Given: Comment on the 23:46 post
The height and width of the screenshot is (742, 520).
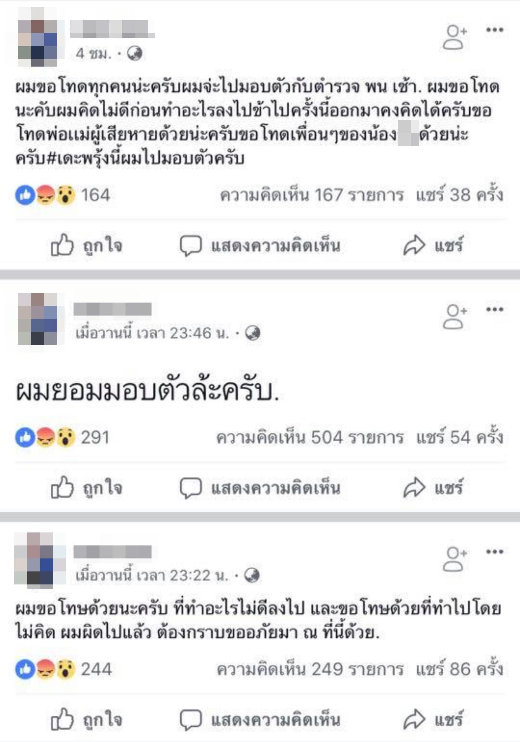Looking at the screenshot, I should coord(260,488).
